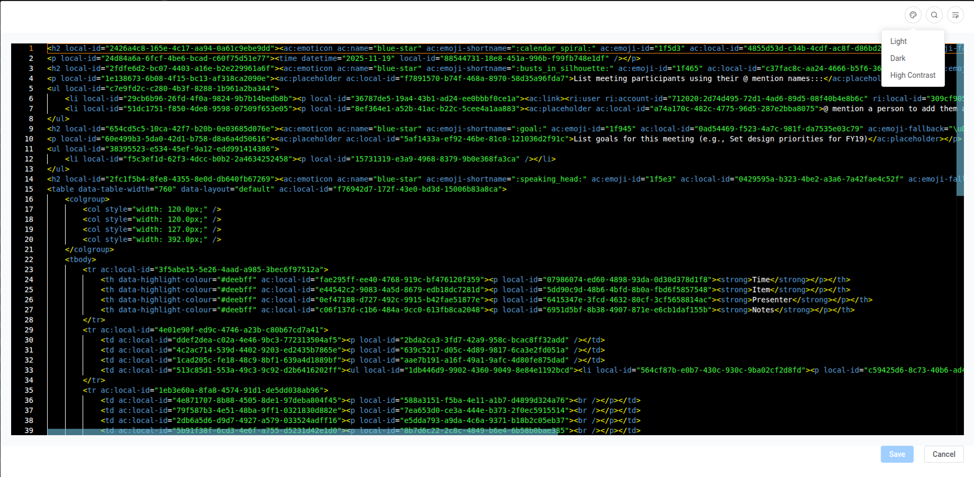
Task: Click line number 39 in the gutter
Action: pyautogui.click(x=29, y=431)
